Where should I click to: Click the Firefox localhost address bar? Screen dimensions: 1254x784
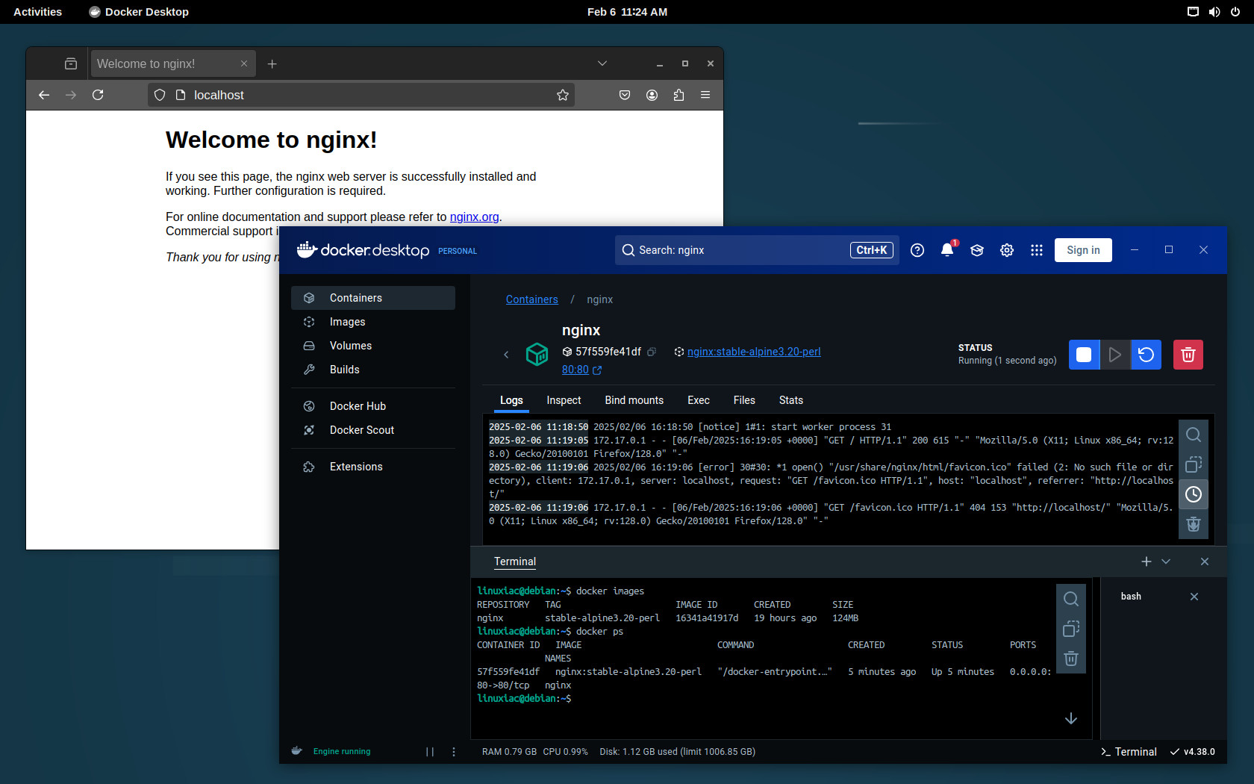(361, 95)
